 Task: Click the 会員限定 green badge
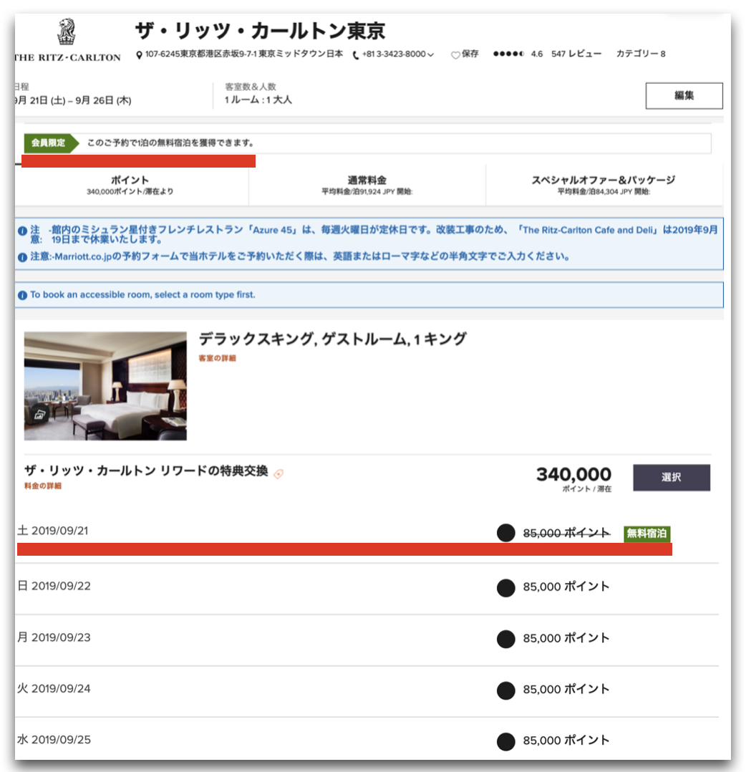[x=51, y=143]
